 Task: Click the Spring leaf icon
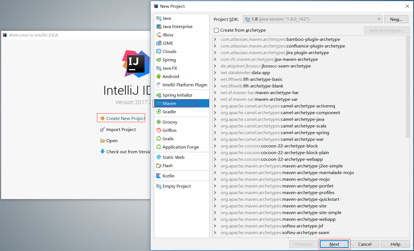159,60
